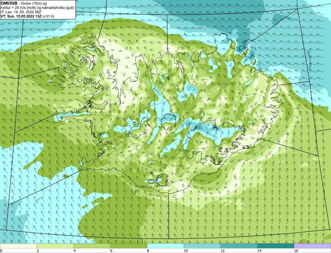The width and height of the screenshot is (331, 253).
Task: Click the legend scale label '10'
Action: (186, 251)
